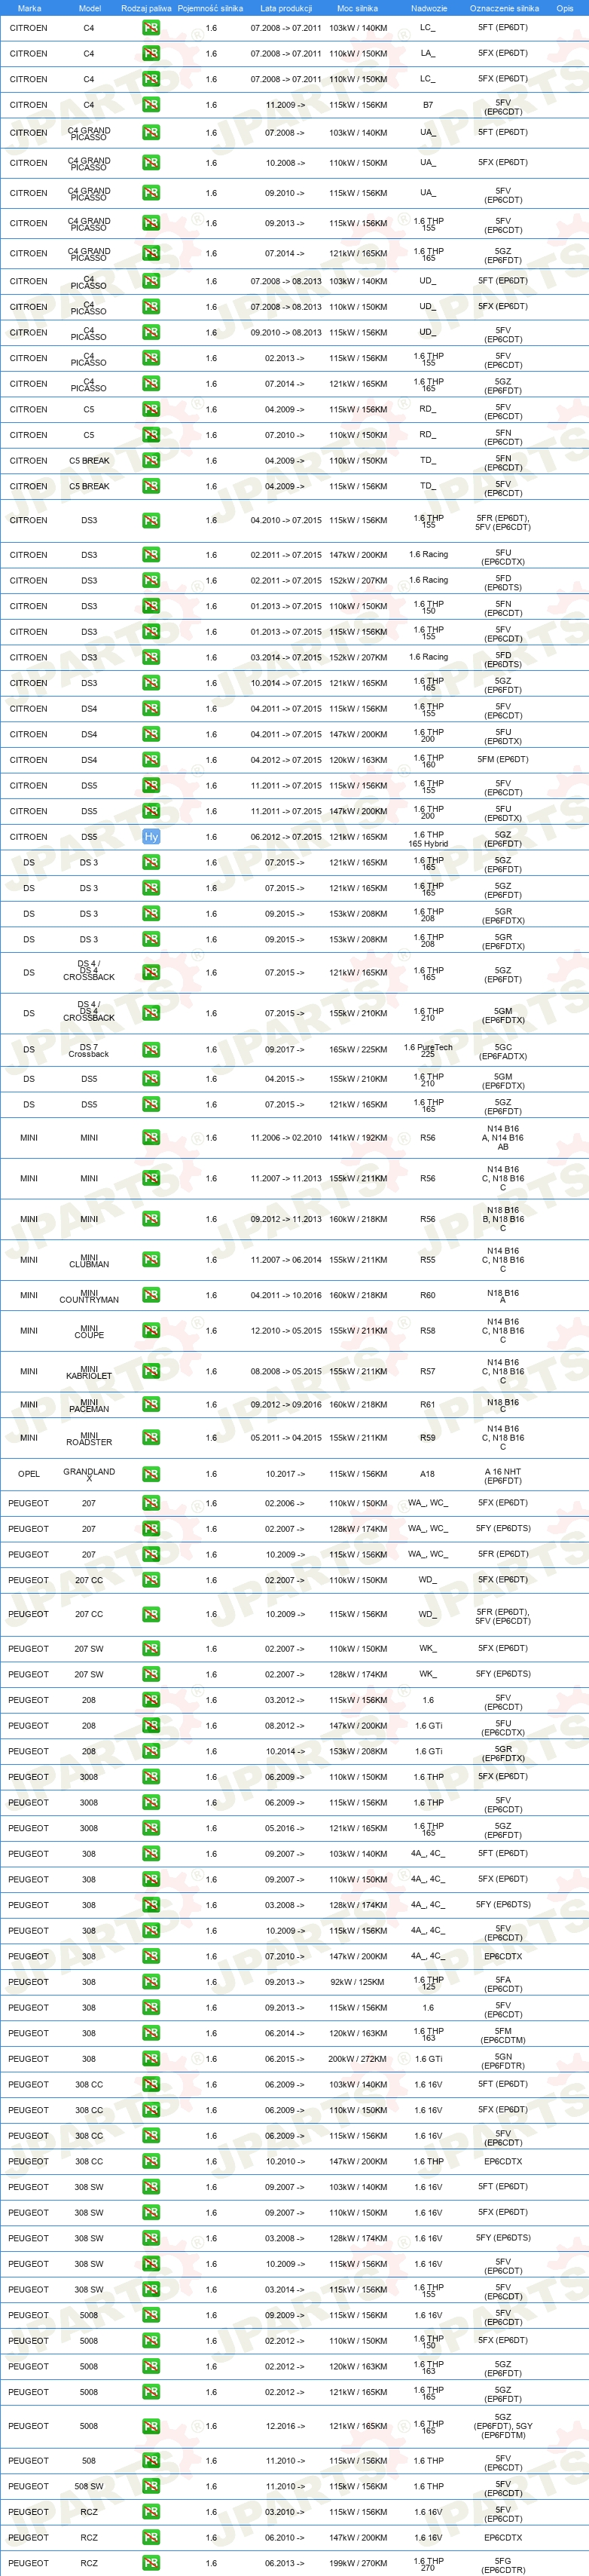The image size is (589, 2576).
Task: Click the B7 body cell
Action: [427, 105]
